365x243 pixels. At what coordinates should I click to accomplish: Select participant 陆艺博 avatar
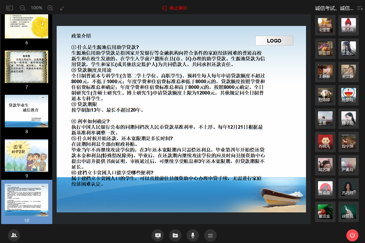coord(325,165)
